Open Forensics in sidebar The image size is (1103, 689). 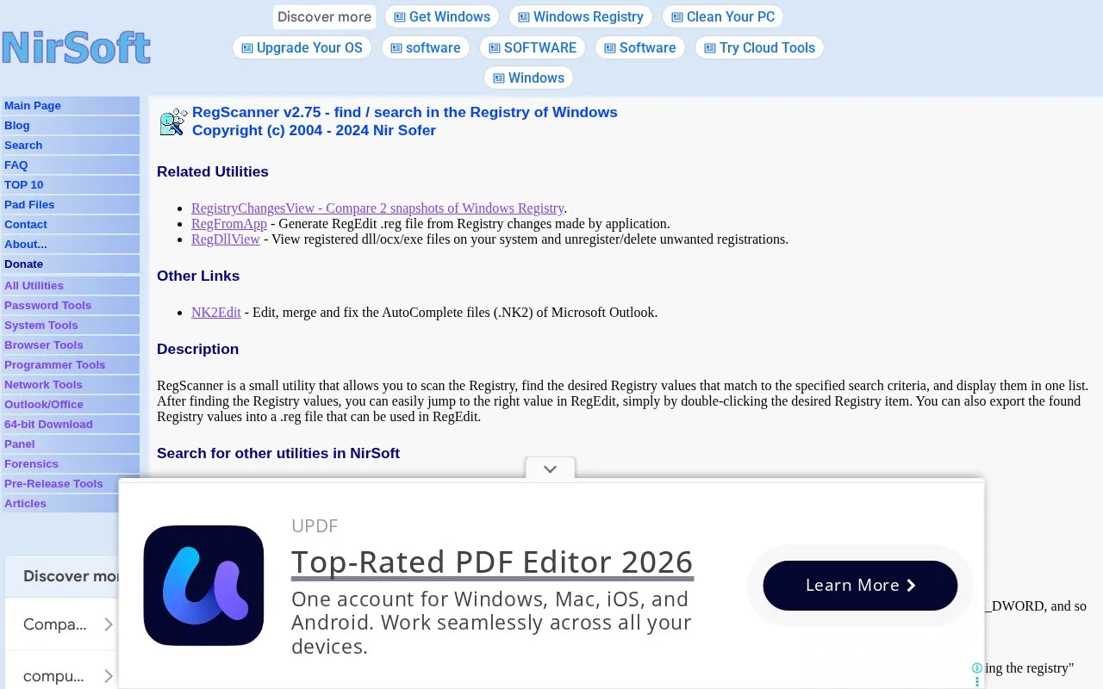click(x=71, y=464)
